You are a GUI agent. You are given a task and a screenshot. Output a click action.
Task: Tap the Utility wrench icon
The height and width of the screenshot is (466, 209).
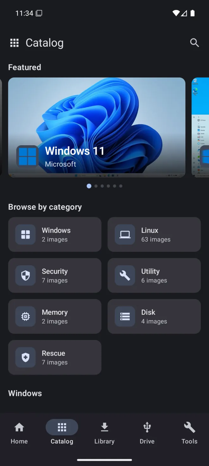[125, 275]
